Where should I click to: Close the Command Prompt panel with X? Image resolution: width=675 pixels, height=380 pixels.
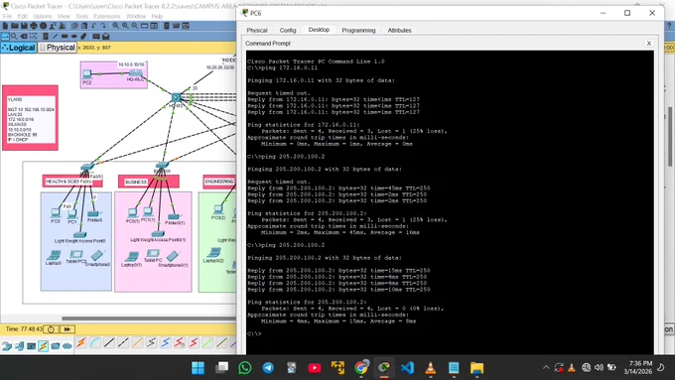[x=649, y=43]
